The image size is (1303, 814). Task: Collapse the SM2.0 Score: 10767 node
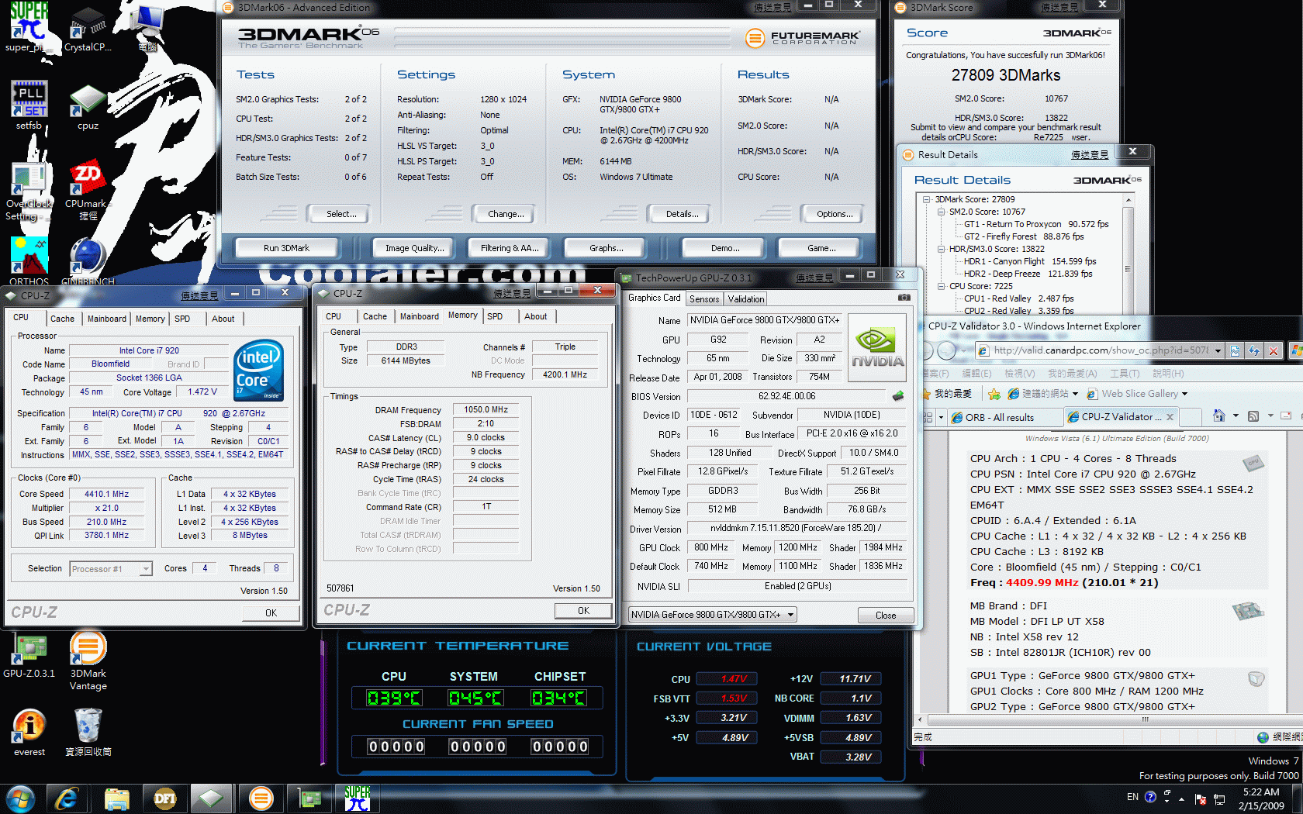click(941, 212)
